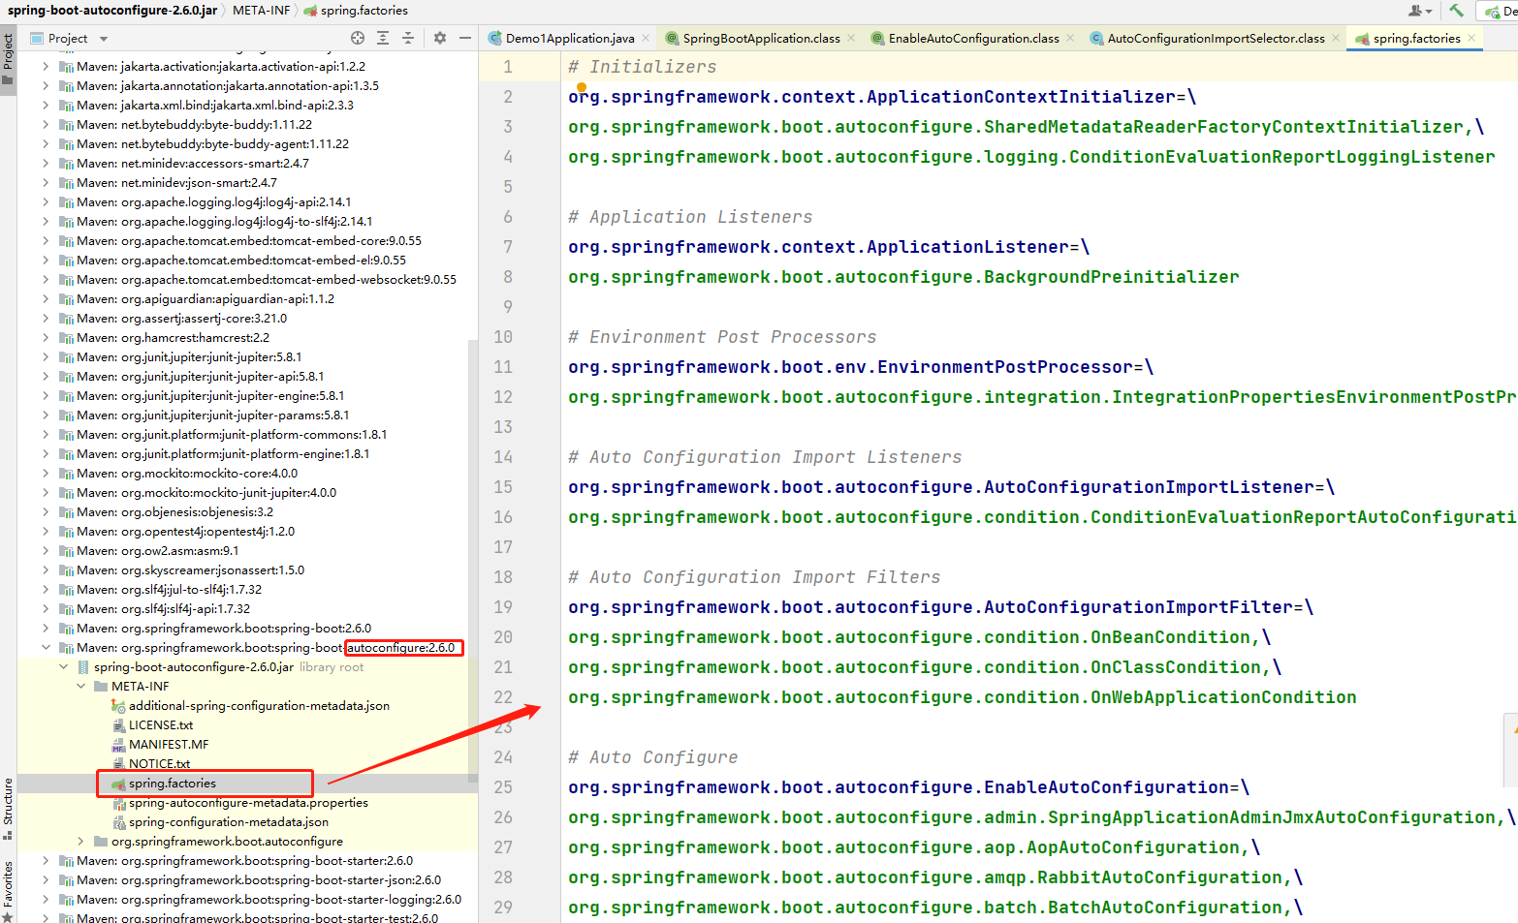Screen dimensions: 1518x923
Task: Select Maven spring-boot-starter-json:2.6.0 library
Action: pos(258,879)
